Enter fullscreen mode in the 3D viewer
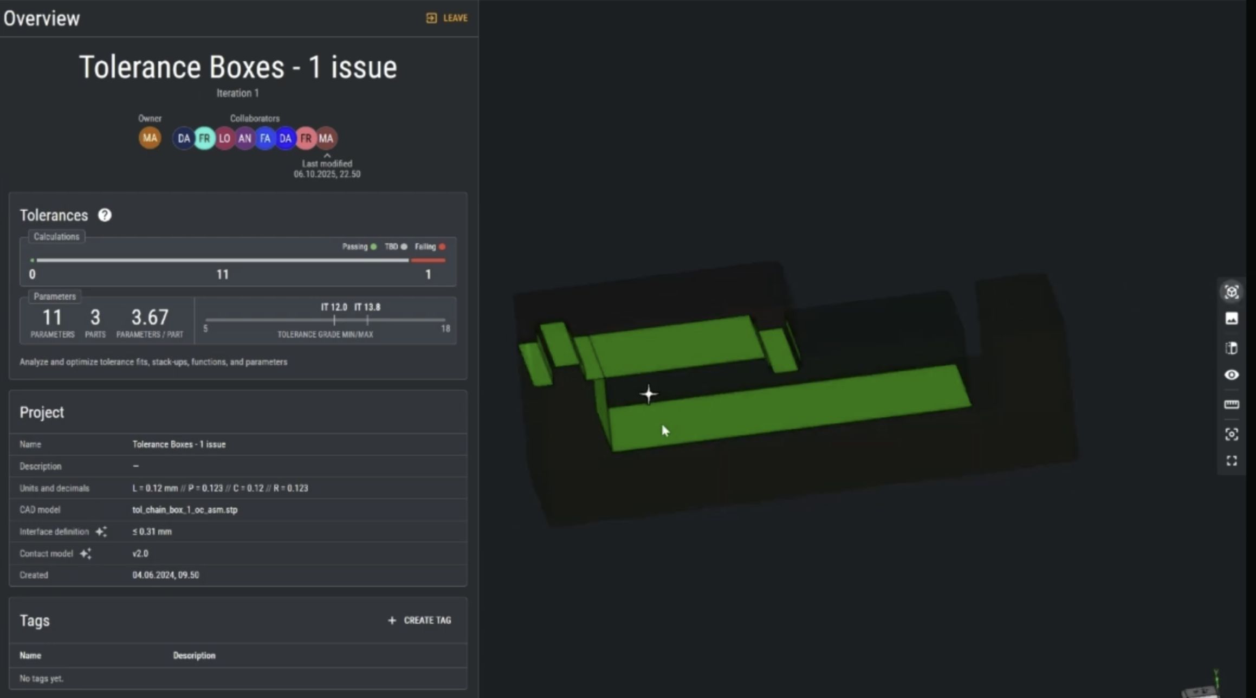1256x698 pixels. pyautogui.click(x=1232, y=461)
